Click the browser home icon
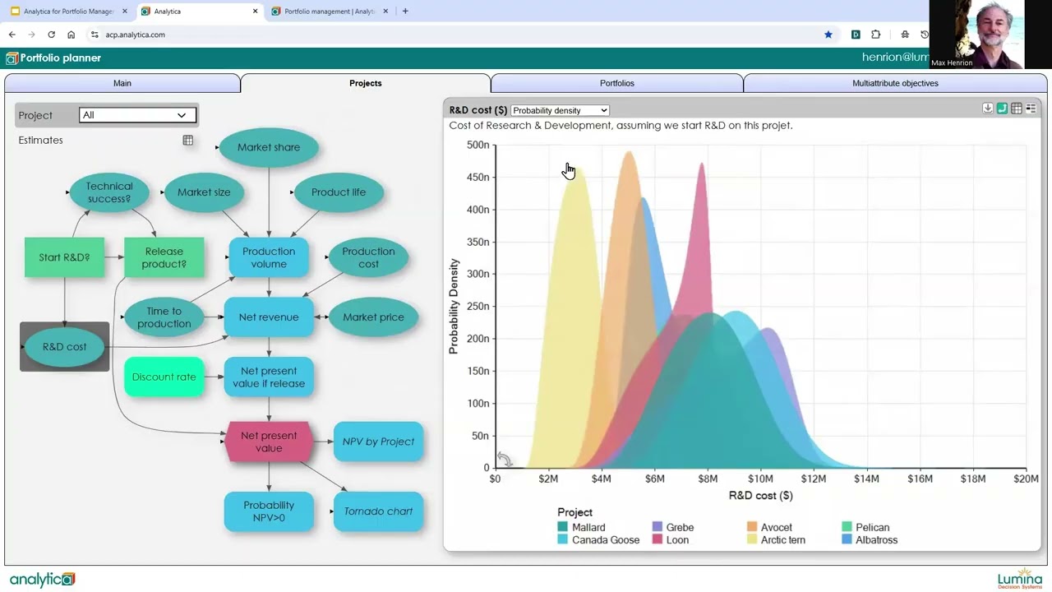The height and width of the screenshot is (592, 1052). (72, 35)
